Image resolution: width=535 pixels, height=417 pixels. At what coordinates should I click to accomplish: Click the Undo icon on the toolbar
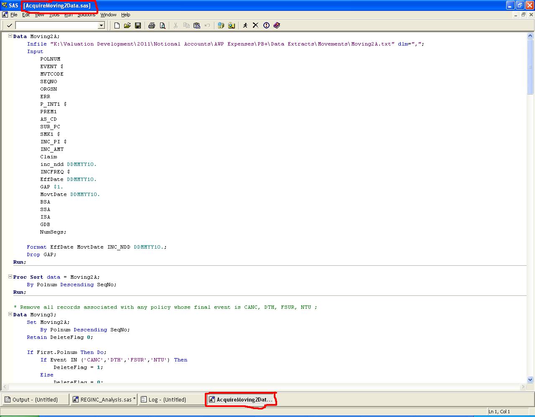coord(207,25)
